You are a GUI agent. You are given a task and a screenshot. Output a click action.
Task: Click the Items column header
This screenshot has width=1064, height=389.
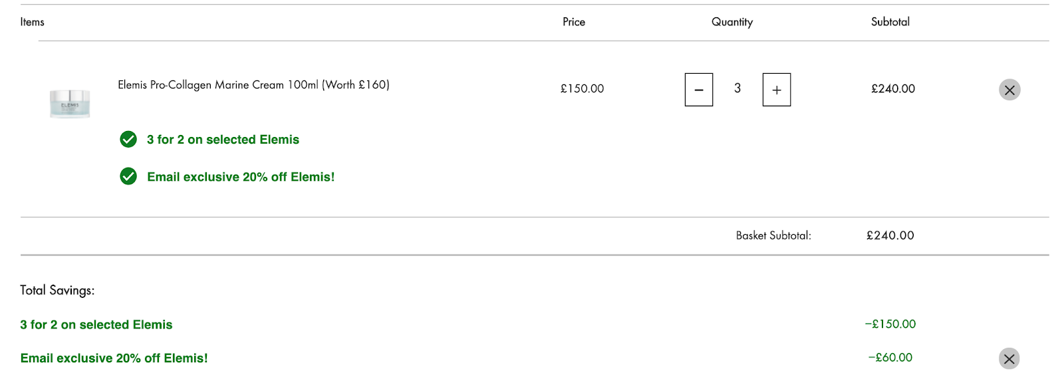coord(32,22)
